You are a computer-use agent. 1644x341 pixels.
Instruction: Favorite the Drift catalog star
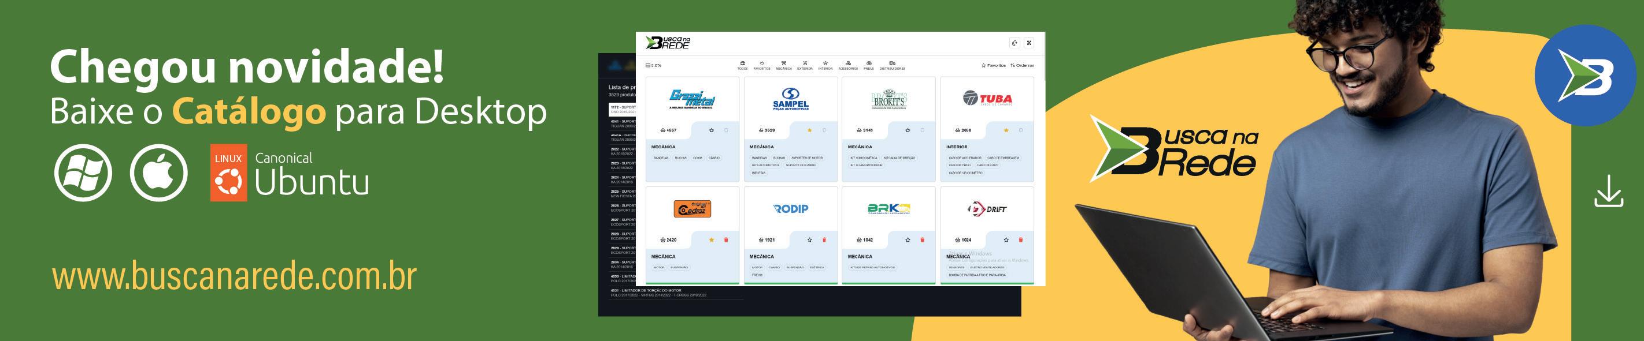coord(1006,239)
